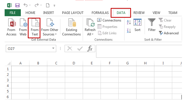Image resolution: width=183 pixels, height=101 pixels.
Task: Click the Advanced filter button
Action: click(169, 33)
